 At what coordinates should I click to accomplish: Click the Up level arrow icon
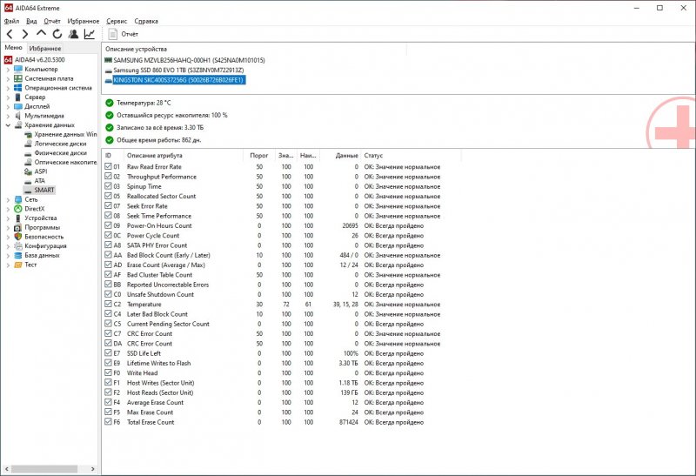tap(41, 34)
